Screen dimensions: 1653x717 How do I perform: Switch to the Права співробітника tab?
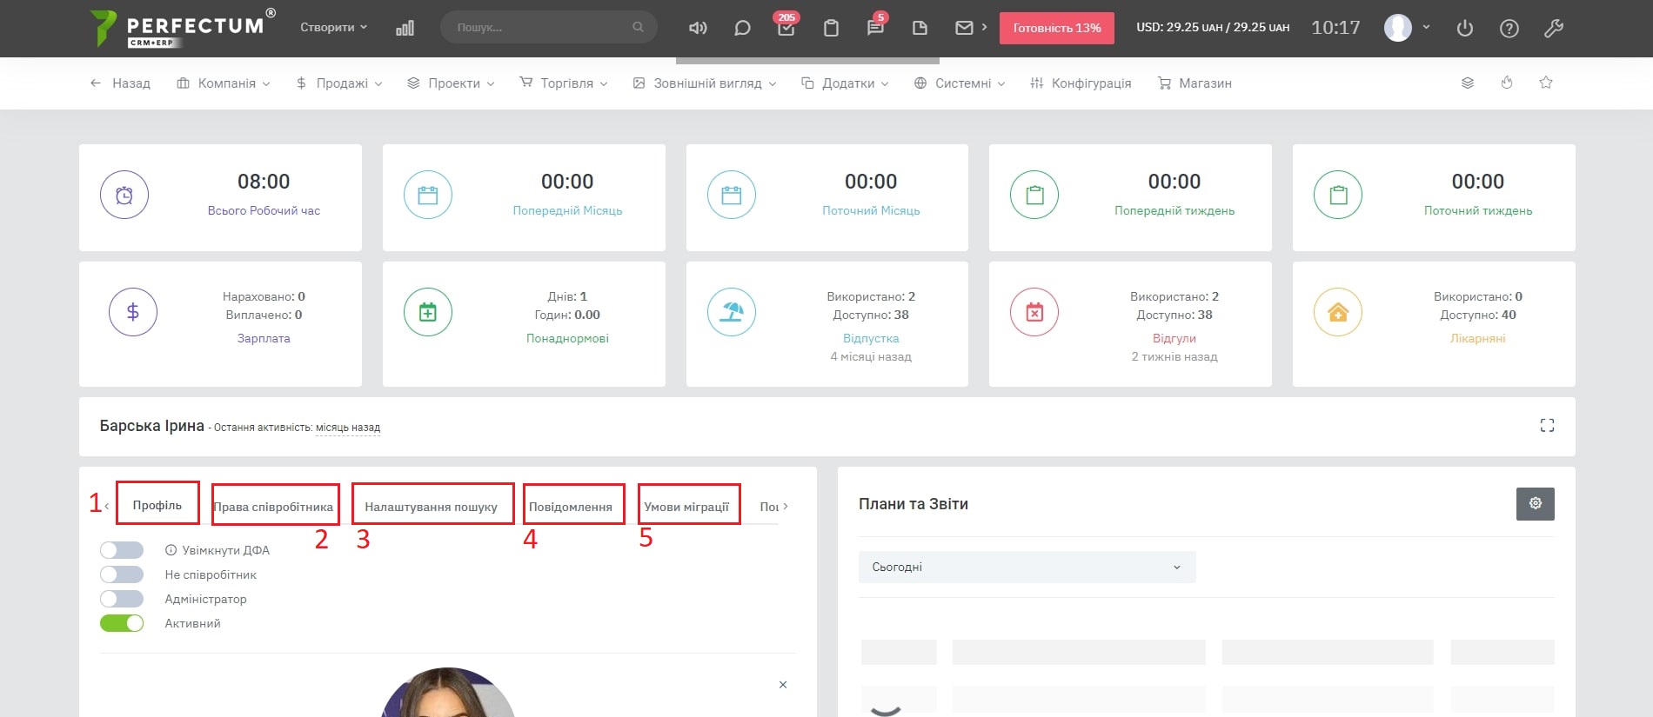click(x=274, y=507)
